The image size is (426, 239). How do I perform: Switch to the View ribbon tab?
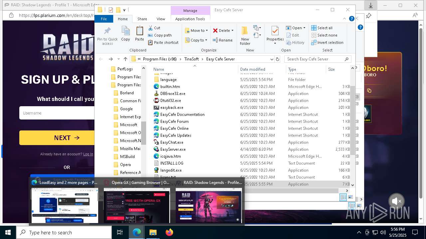[161, 19]
